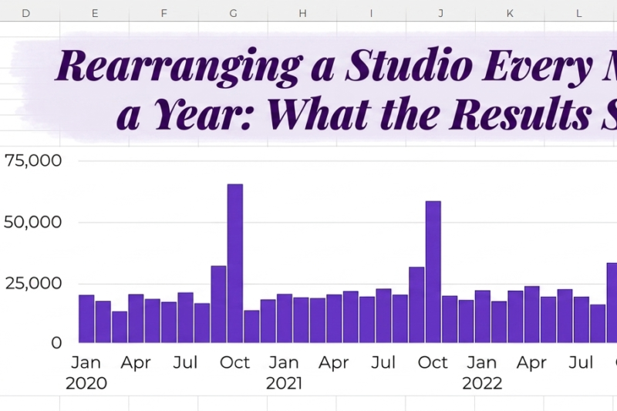Click the 'Jul' label of 2020
This screenshot has height=411, width=617.
(x=185, y=362)
